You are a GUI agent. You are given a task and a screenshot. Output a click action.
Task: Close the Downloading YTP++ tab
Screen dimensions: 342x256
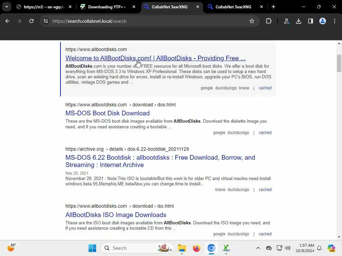pyautogui.click(x=134, y=7)
